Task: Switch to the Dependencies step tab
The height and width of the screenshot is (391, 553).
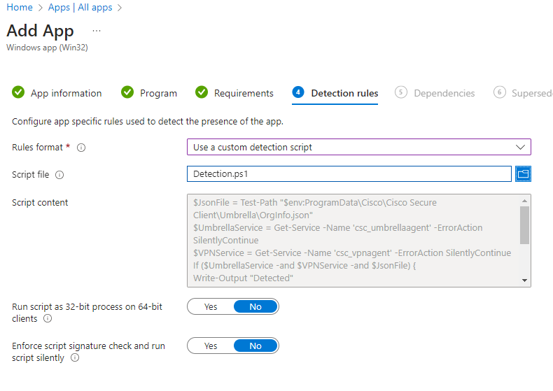Action: tap(444, 93)
